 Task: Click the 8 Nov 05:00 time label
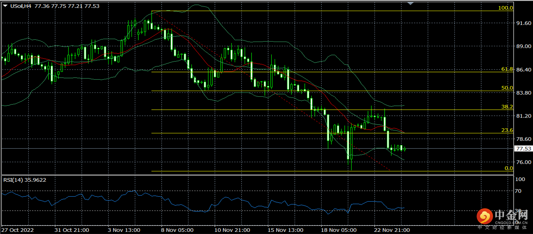177,230
